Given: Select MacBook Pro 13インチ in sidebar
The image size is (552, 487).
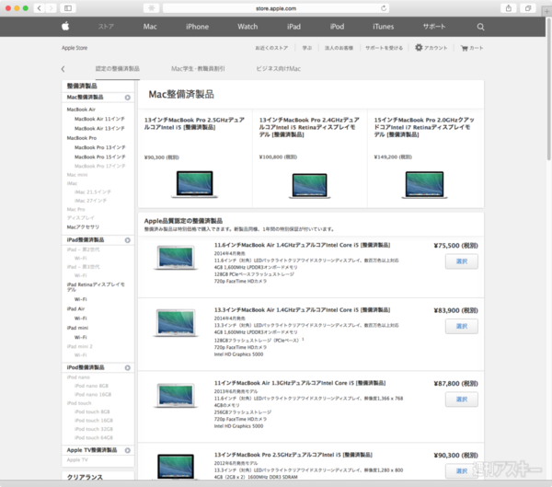Looking at the screenshot, I should click(100, 147).
